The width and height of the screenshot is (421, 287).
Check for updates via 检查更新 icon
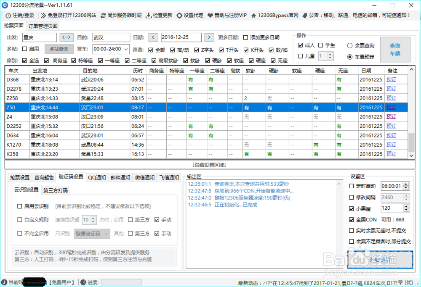149,16
